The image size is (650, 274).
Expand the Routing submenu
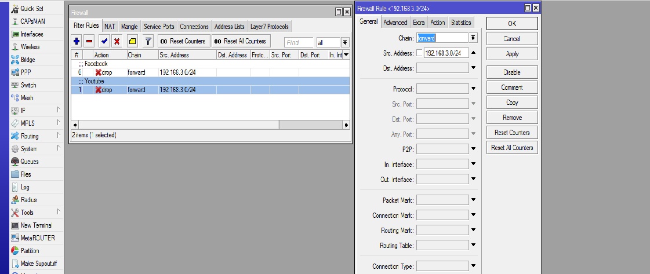tap(59, 136)
